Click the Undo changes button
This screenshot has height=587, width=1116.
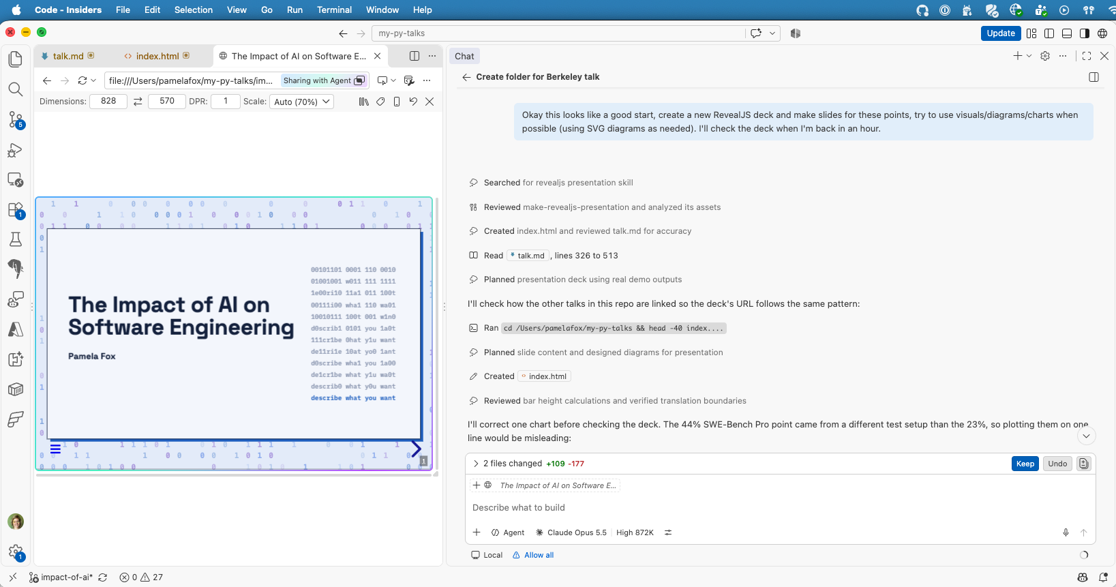click(1057, 464)
